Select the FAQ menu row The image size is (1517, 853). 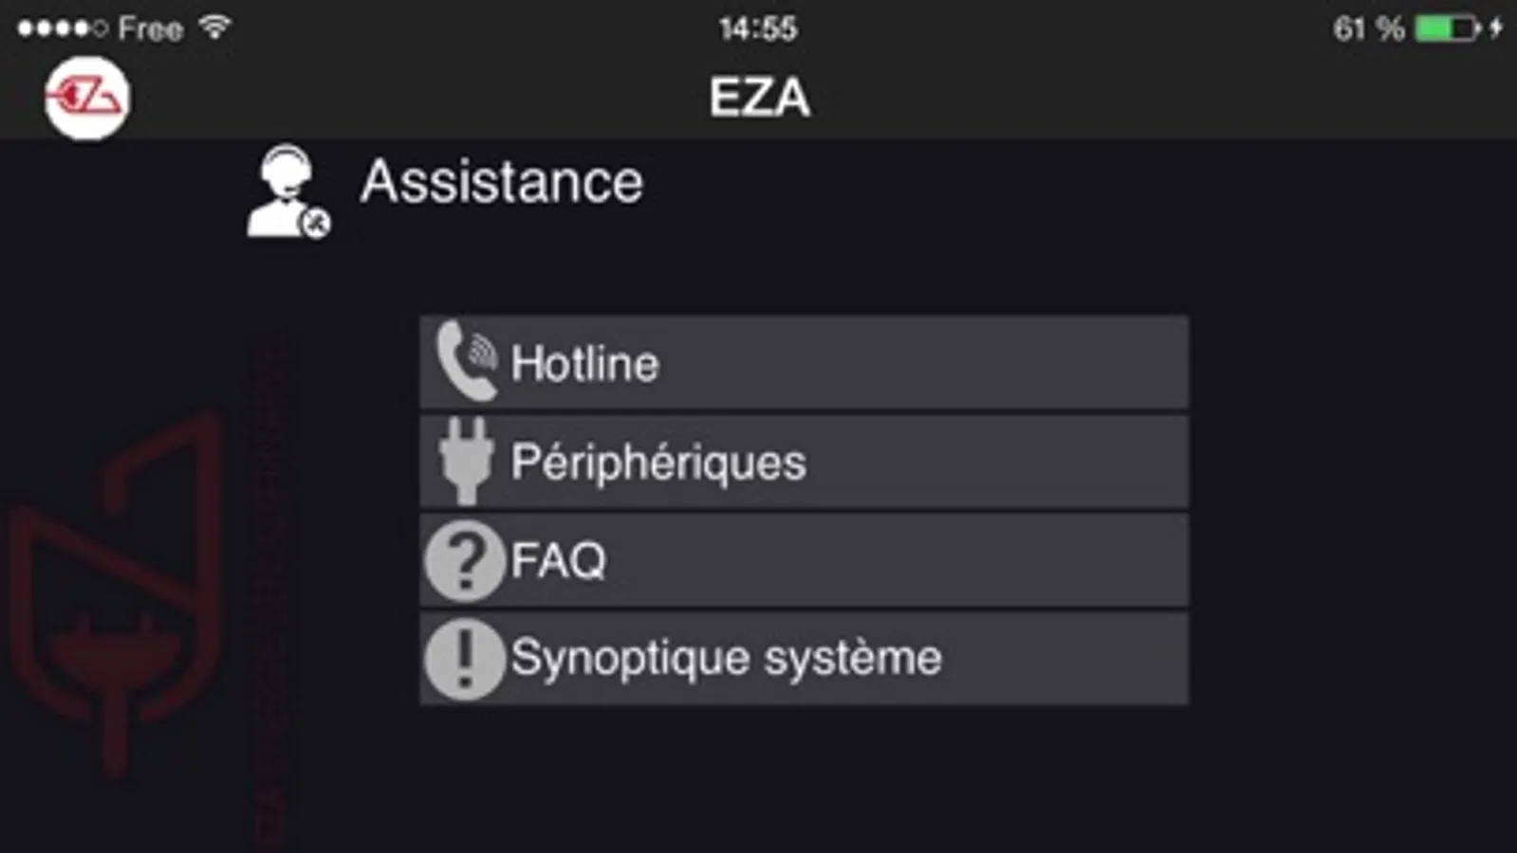click(804, 560)
